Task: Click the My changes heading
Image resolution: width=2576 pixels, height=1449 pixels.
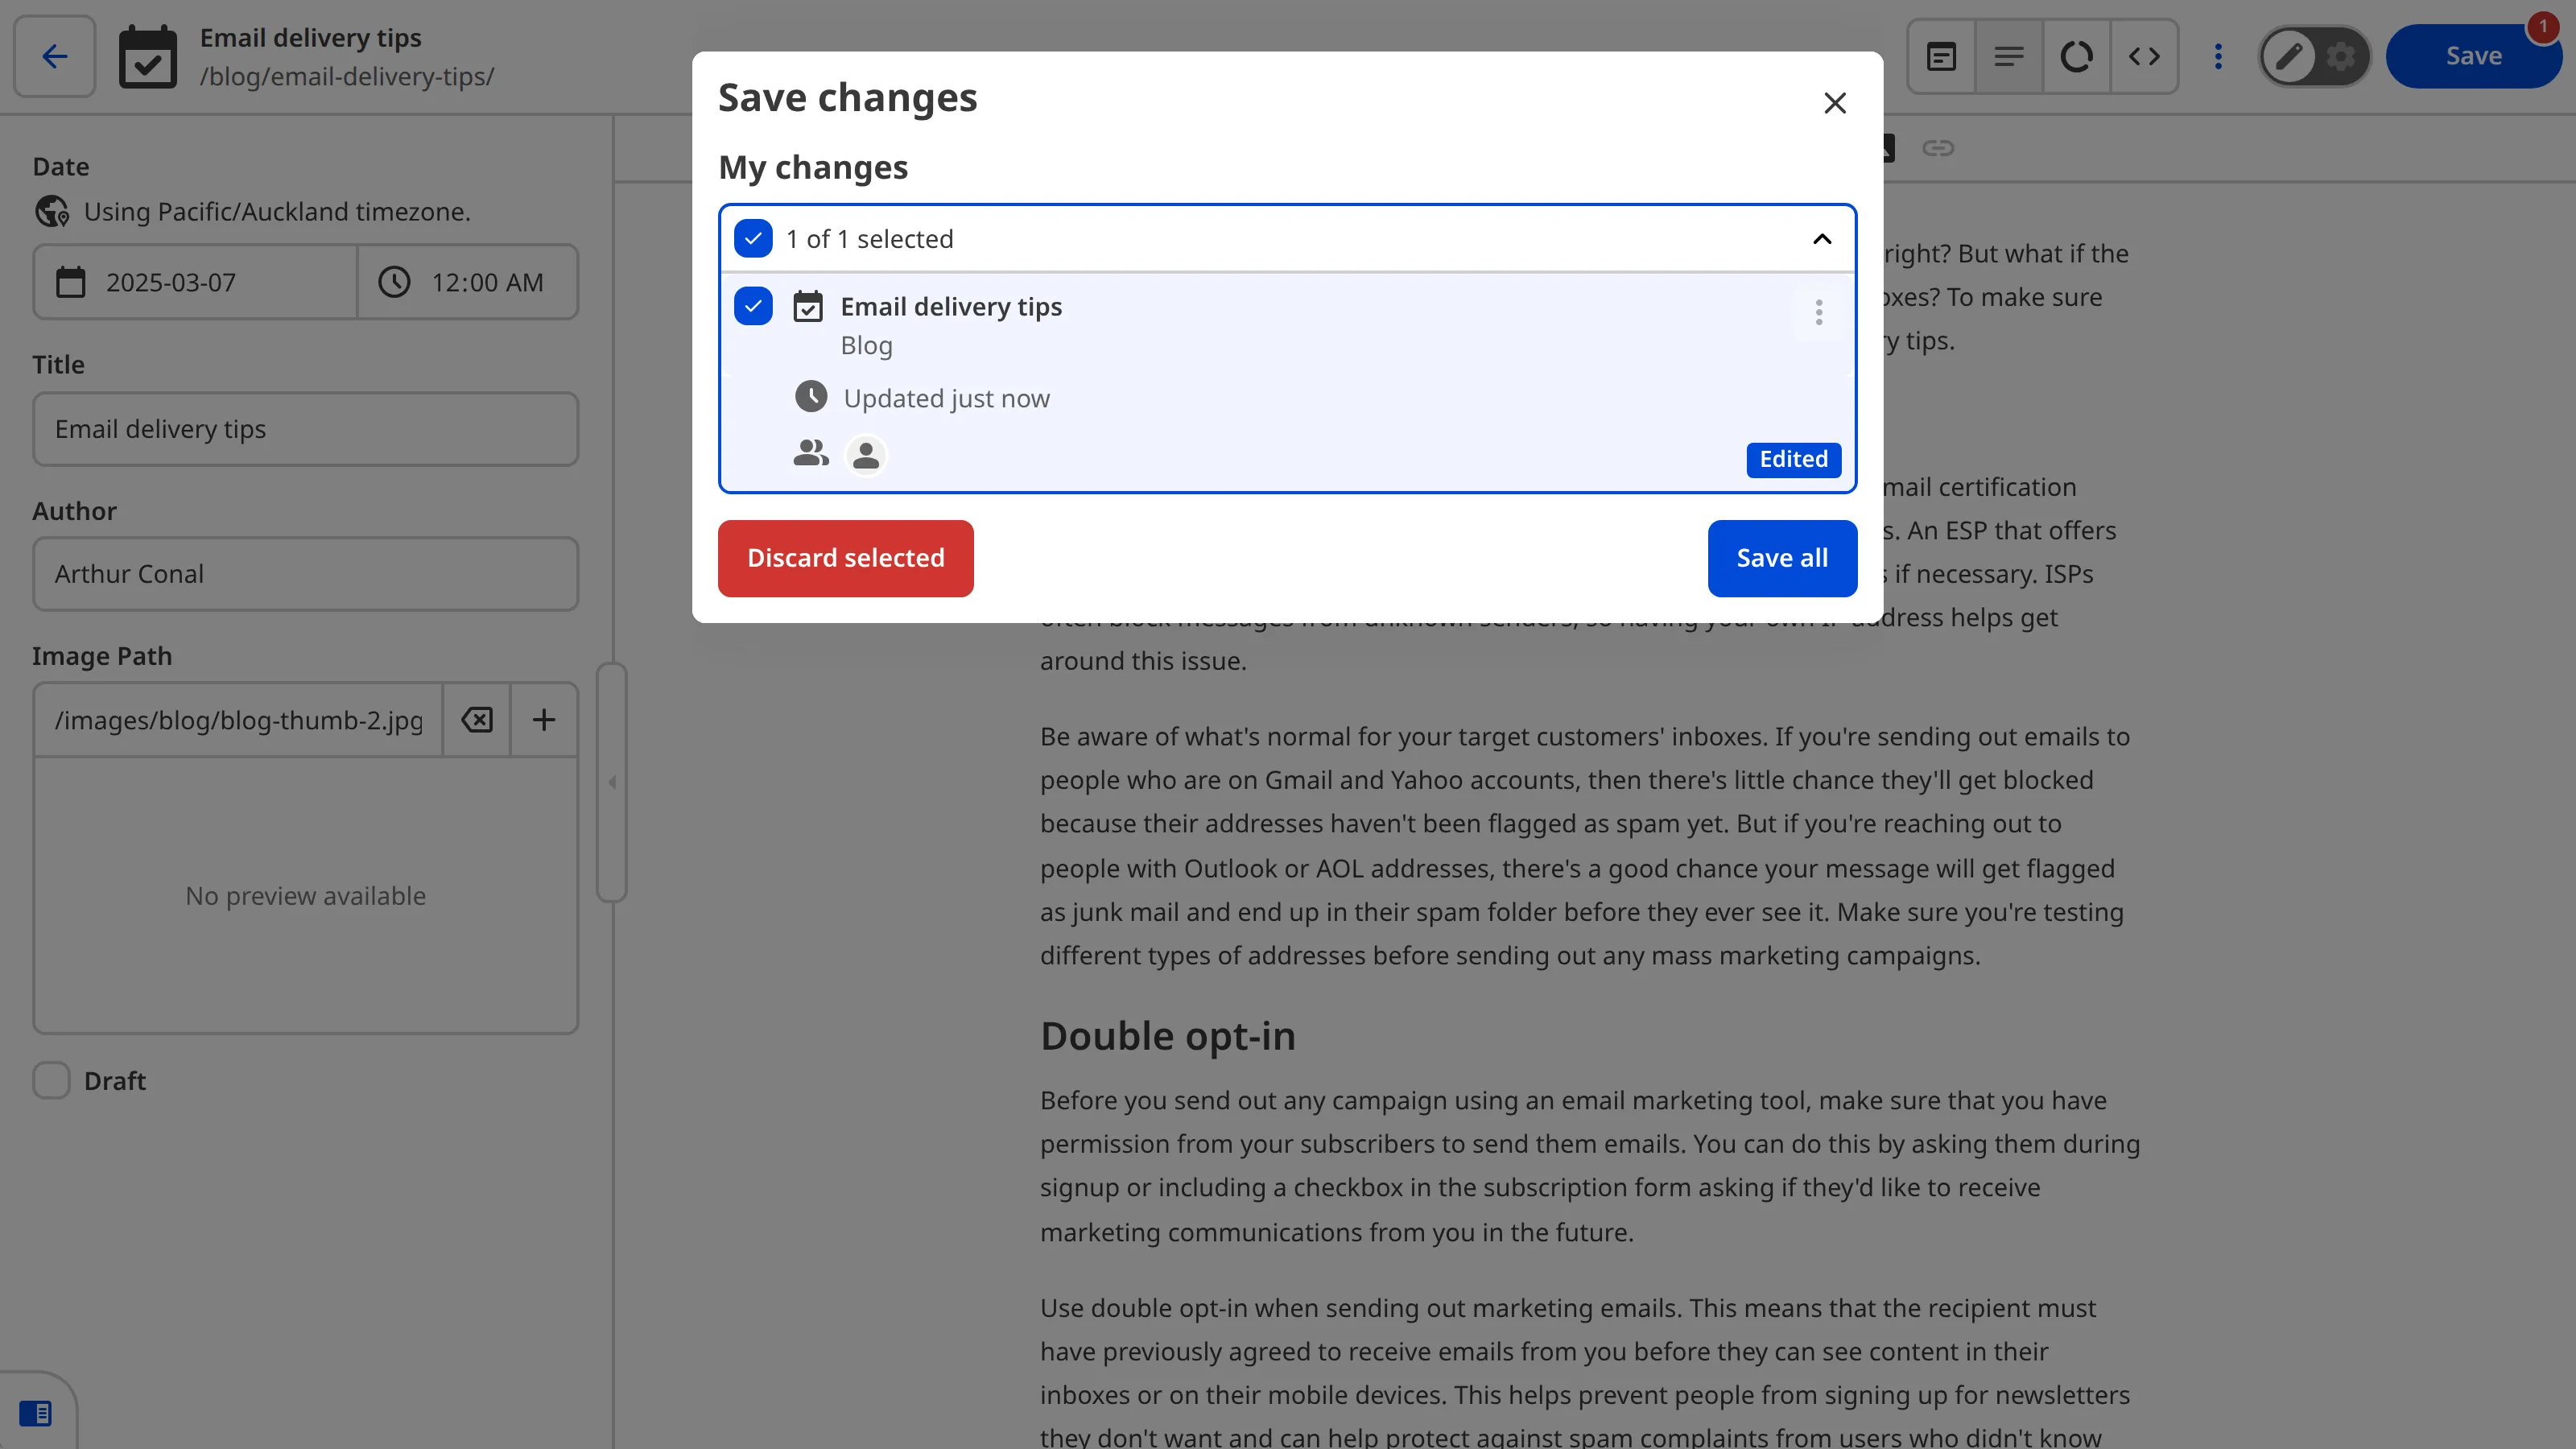Action: 812,167
